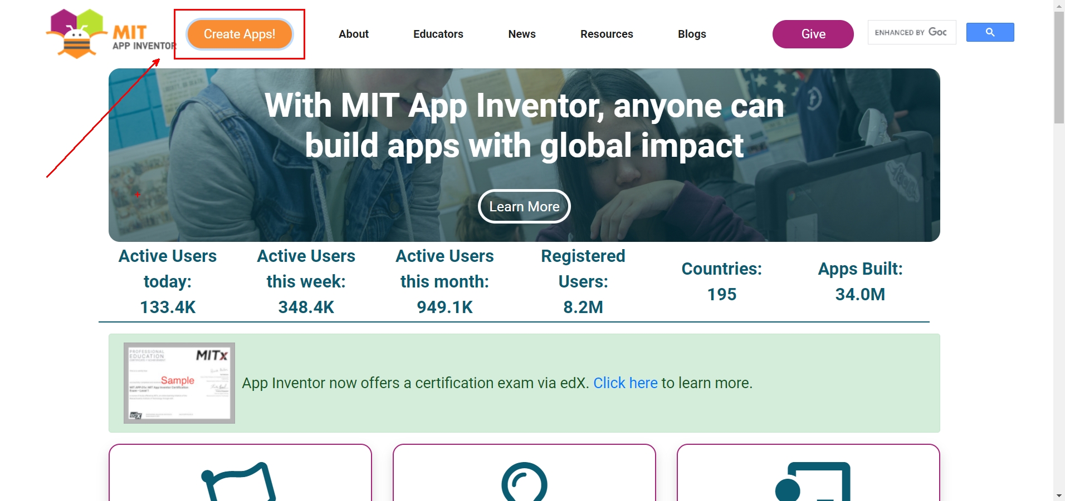Click the scrollbar down arrow
1065x501 pixels.
point(1059,495)
